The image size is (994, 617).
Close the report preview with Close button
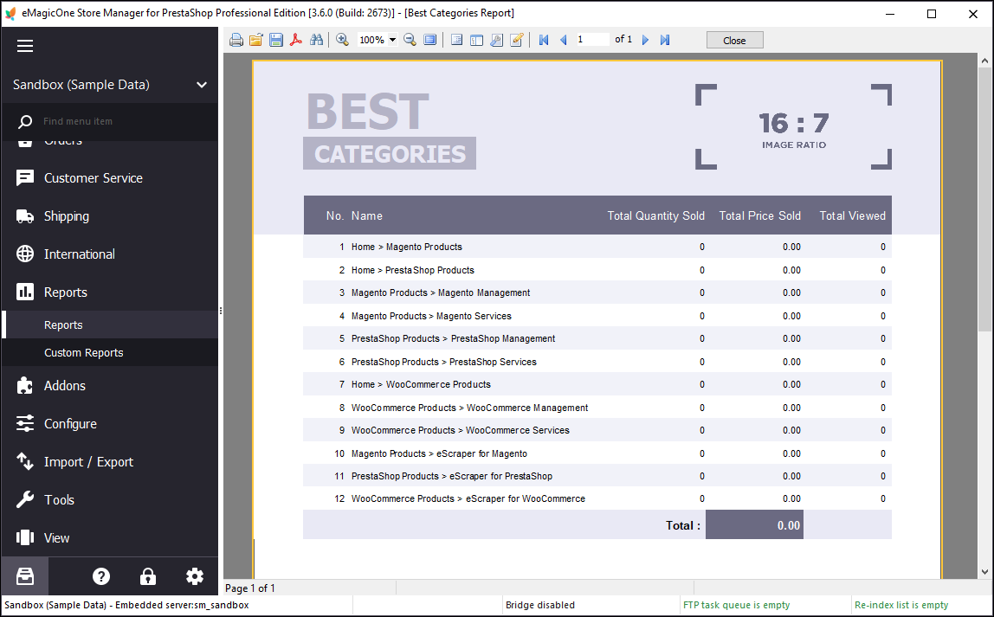click(x=735, y=41)
